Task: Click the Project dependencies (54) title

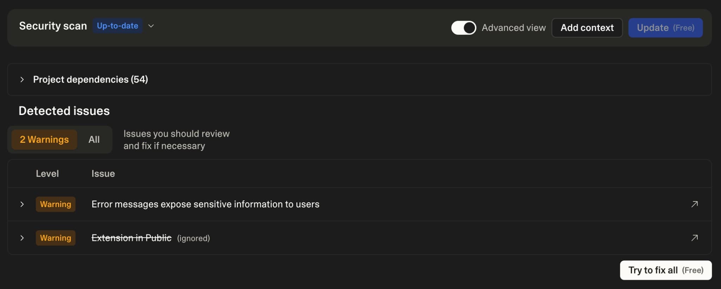Action: [x=90, y=79]
